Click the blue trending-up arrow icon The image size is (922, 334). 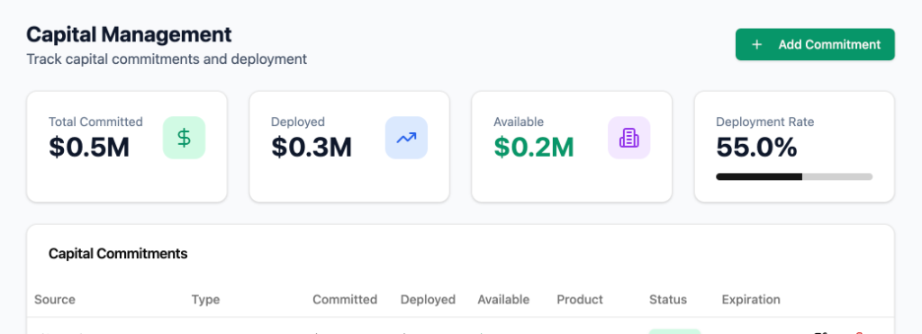click(406, 138)
